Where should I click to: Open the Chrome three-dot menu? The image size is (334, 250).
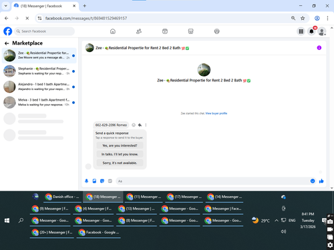click(x=327, y=18)
